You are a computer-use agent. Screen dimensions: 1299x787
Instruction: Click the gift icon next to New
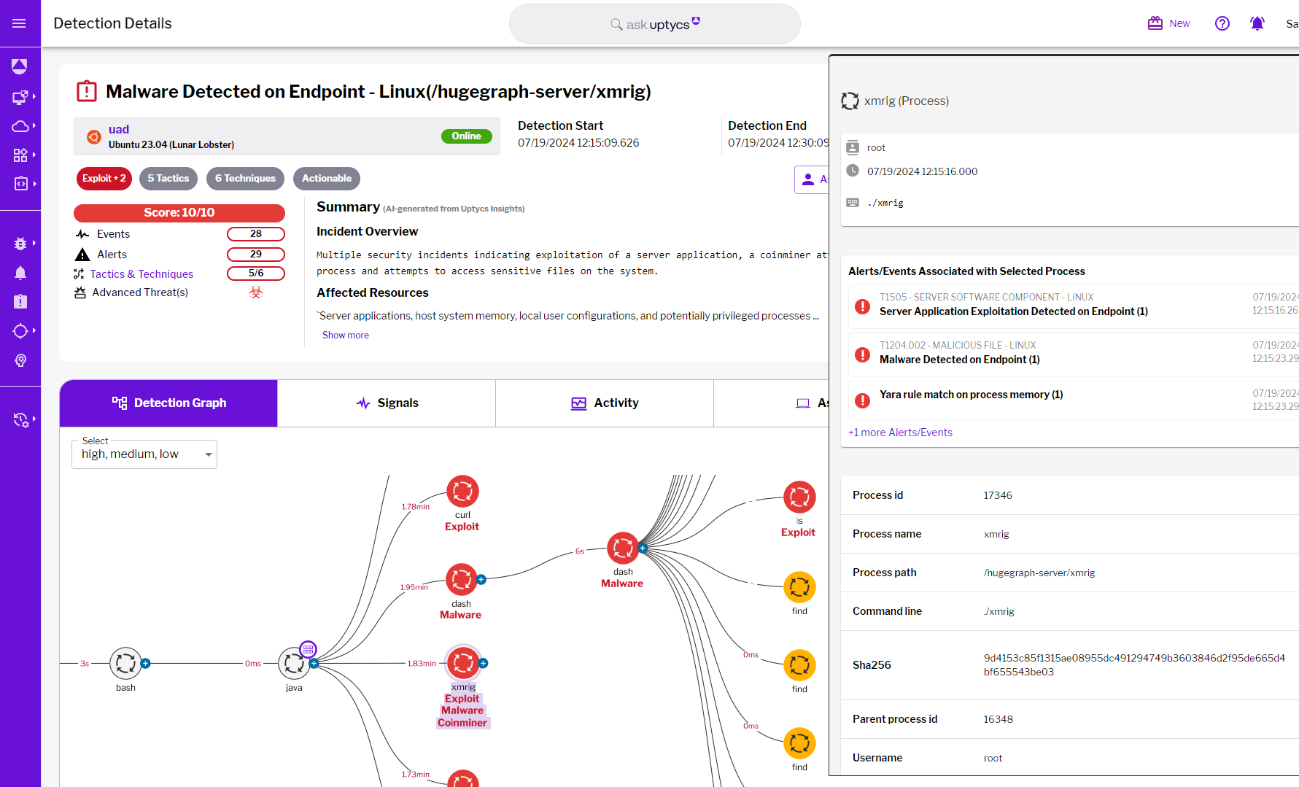pyautogui.click(x=1155, y=23)
